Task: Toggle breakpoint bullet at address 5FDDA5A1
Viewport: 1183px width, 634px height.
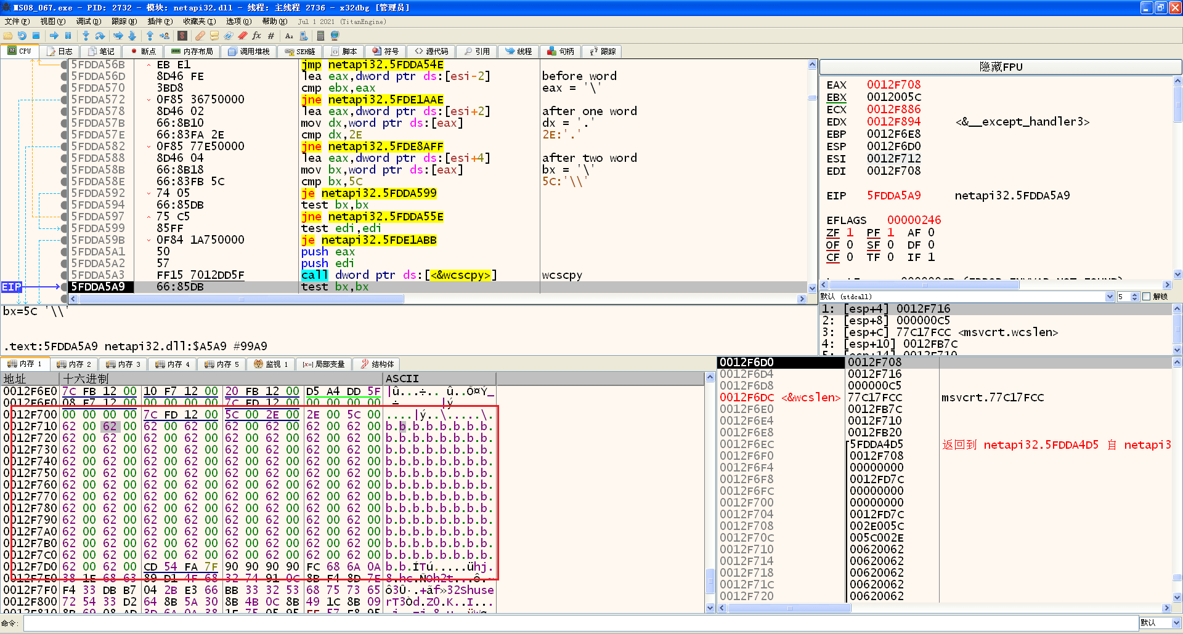Action: coord(64,252)
